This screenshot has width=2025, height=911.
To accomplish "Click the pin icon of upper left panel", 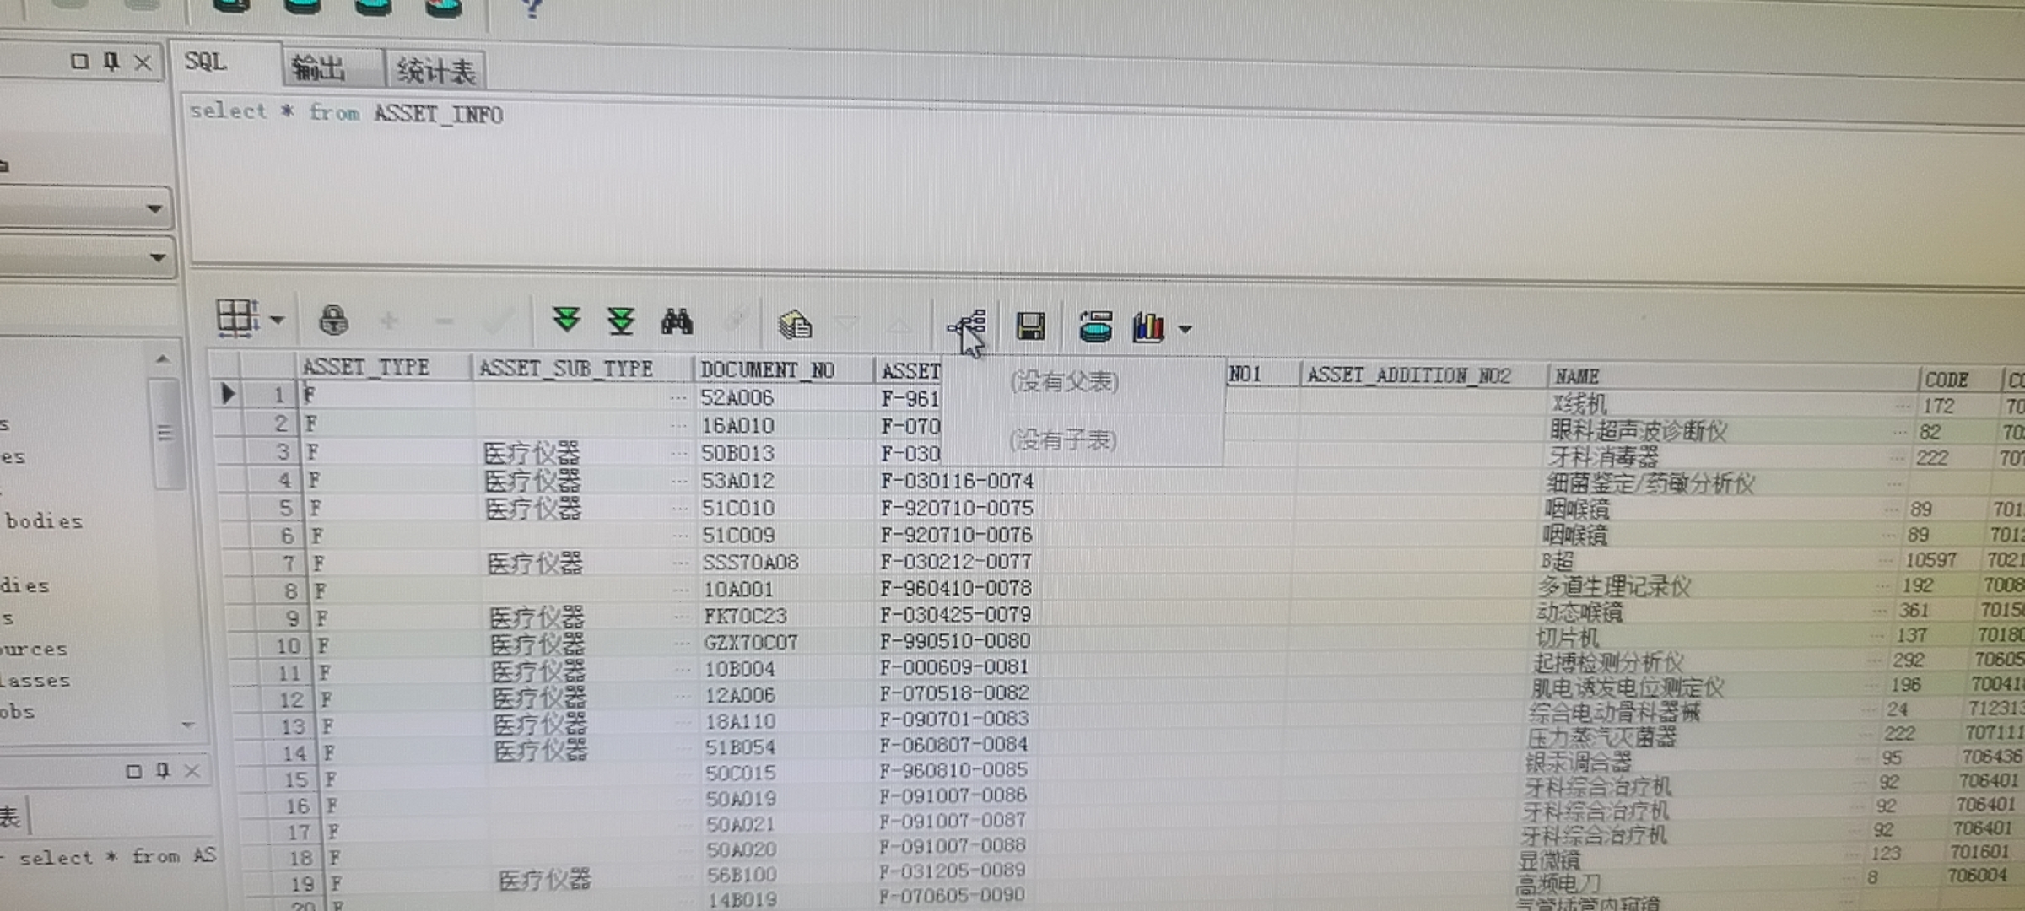I will click(111, 62).
